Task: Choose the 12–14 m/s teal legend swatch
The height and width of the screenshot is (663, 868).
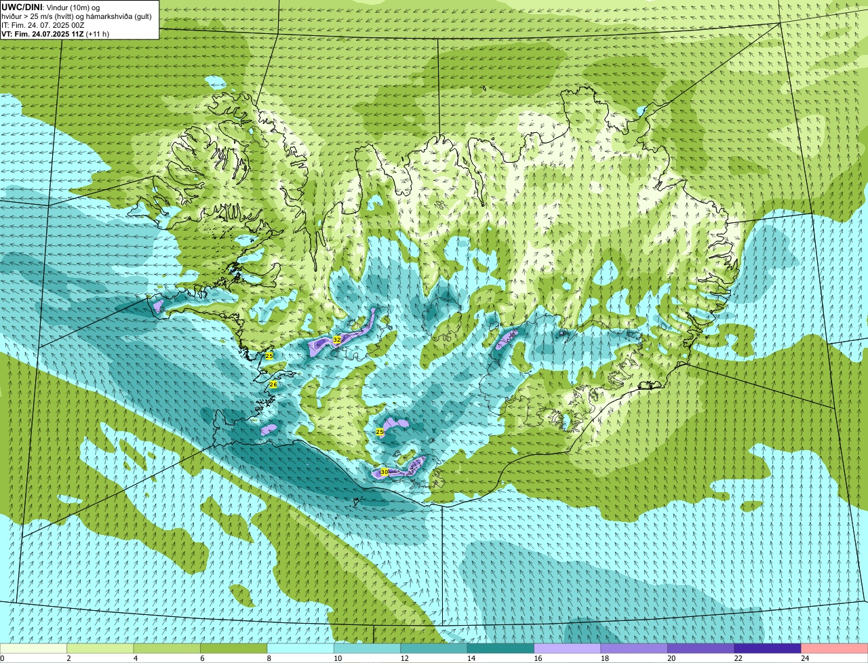Action: 434,648
